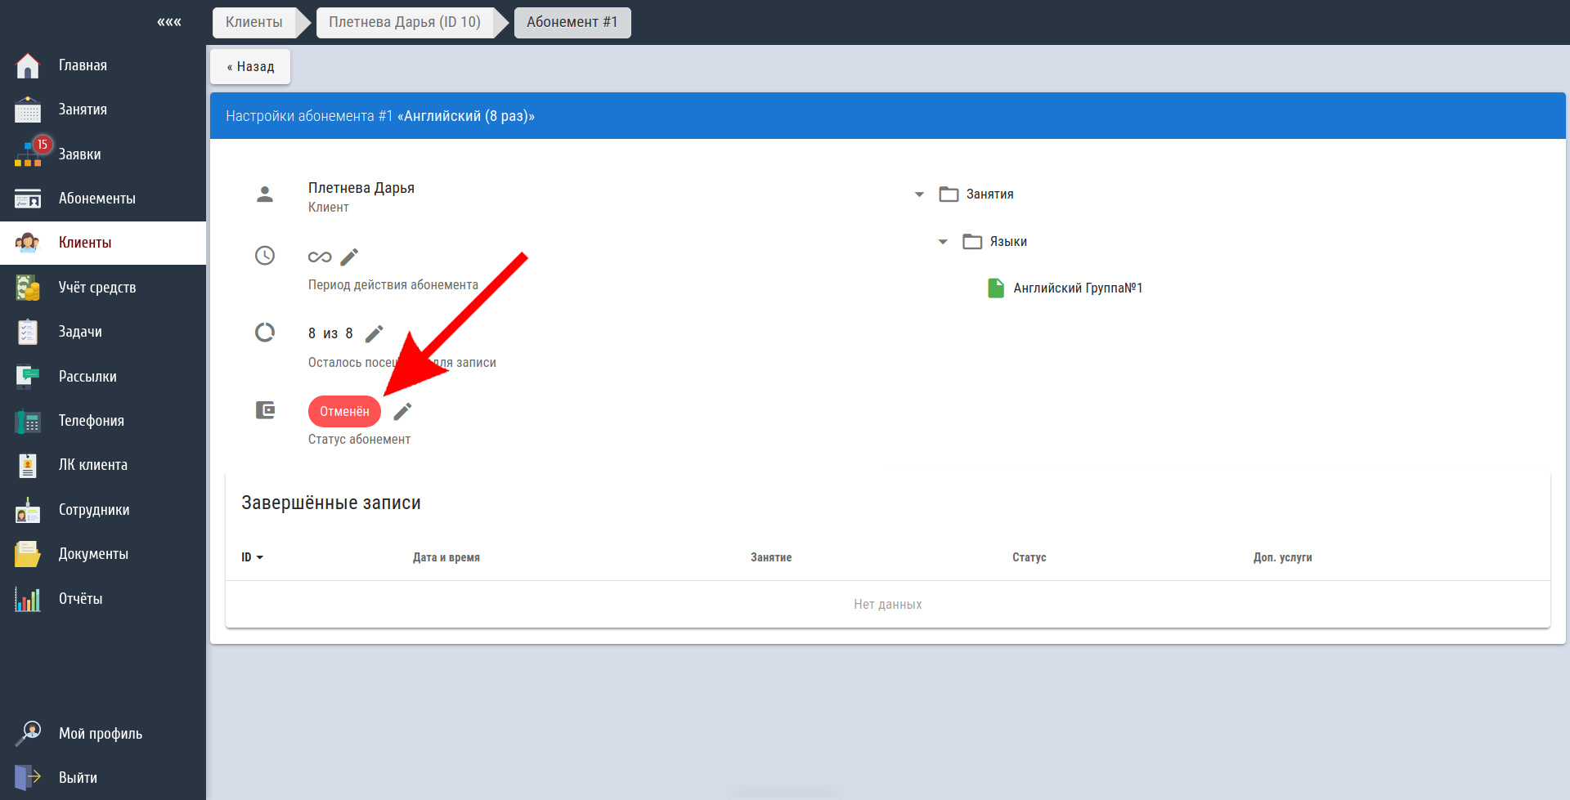Open Занятия in the sidebar menu
The width and height of the screenshot is (1570, 800).
point(83,109)
